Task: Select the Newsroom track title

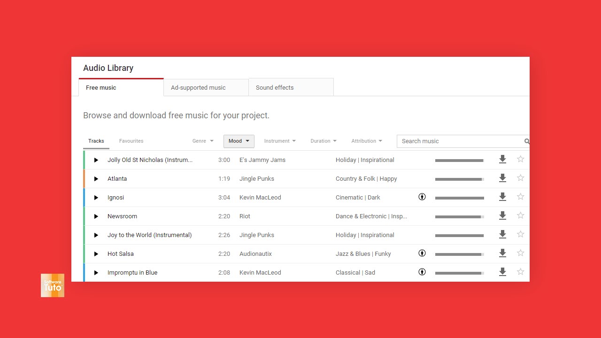Action: tap(122, 216)
